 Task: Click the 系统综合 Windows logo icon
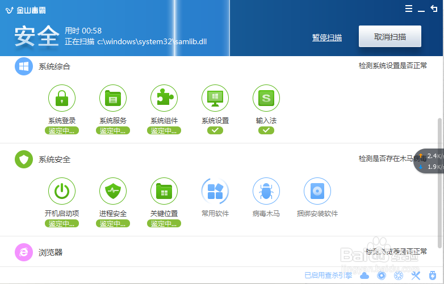click(24, 66)
